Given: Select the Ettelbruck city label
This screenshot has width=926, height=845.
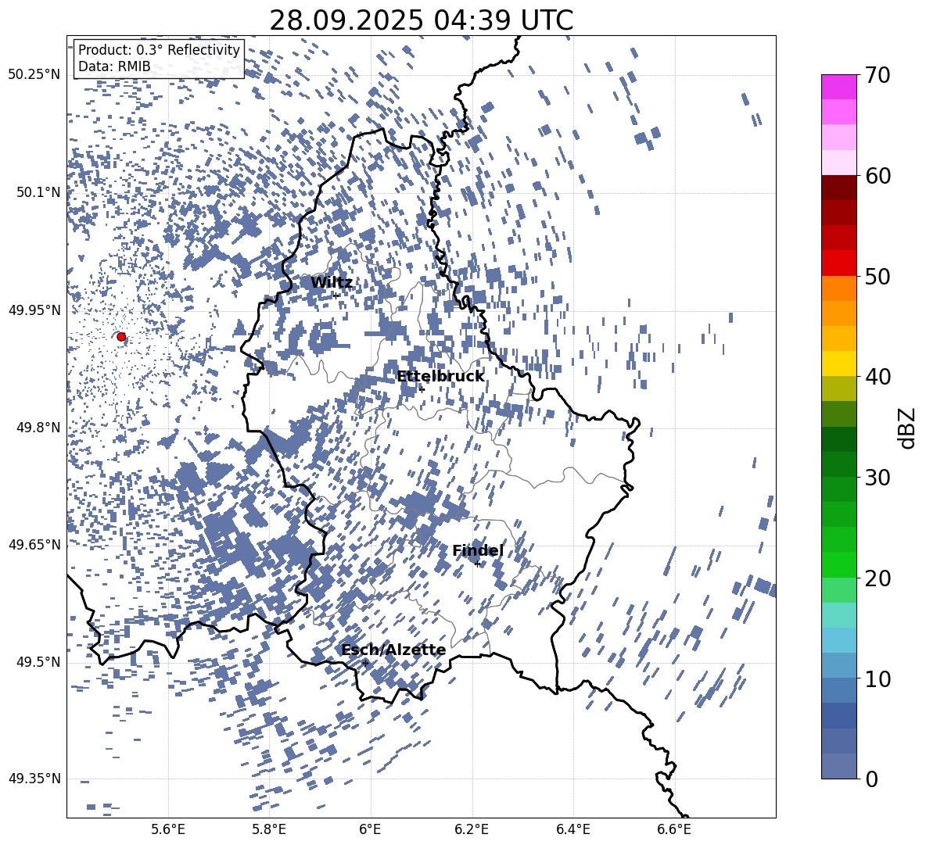Looking at the screenshot, I should coord(440,377).
